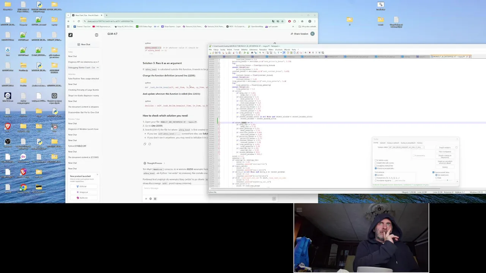486x273 pixels.
Task: Collapse the fold marker at line 22256
Action: pyautogui.click(x=219, y=123)
